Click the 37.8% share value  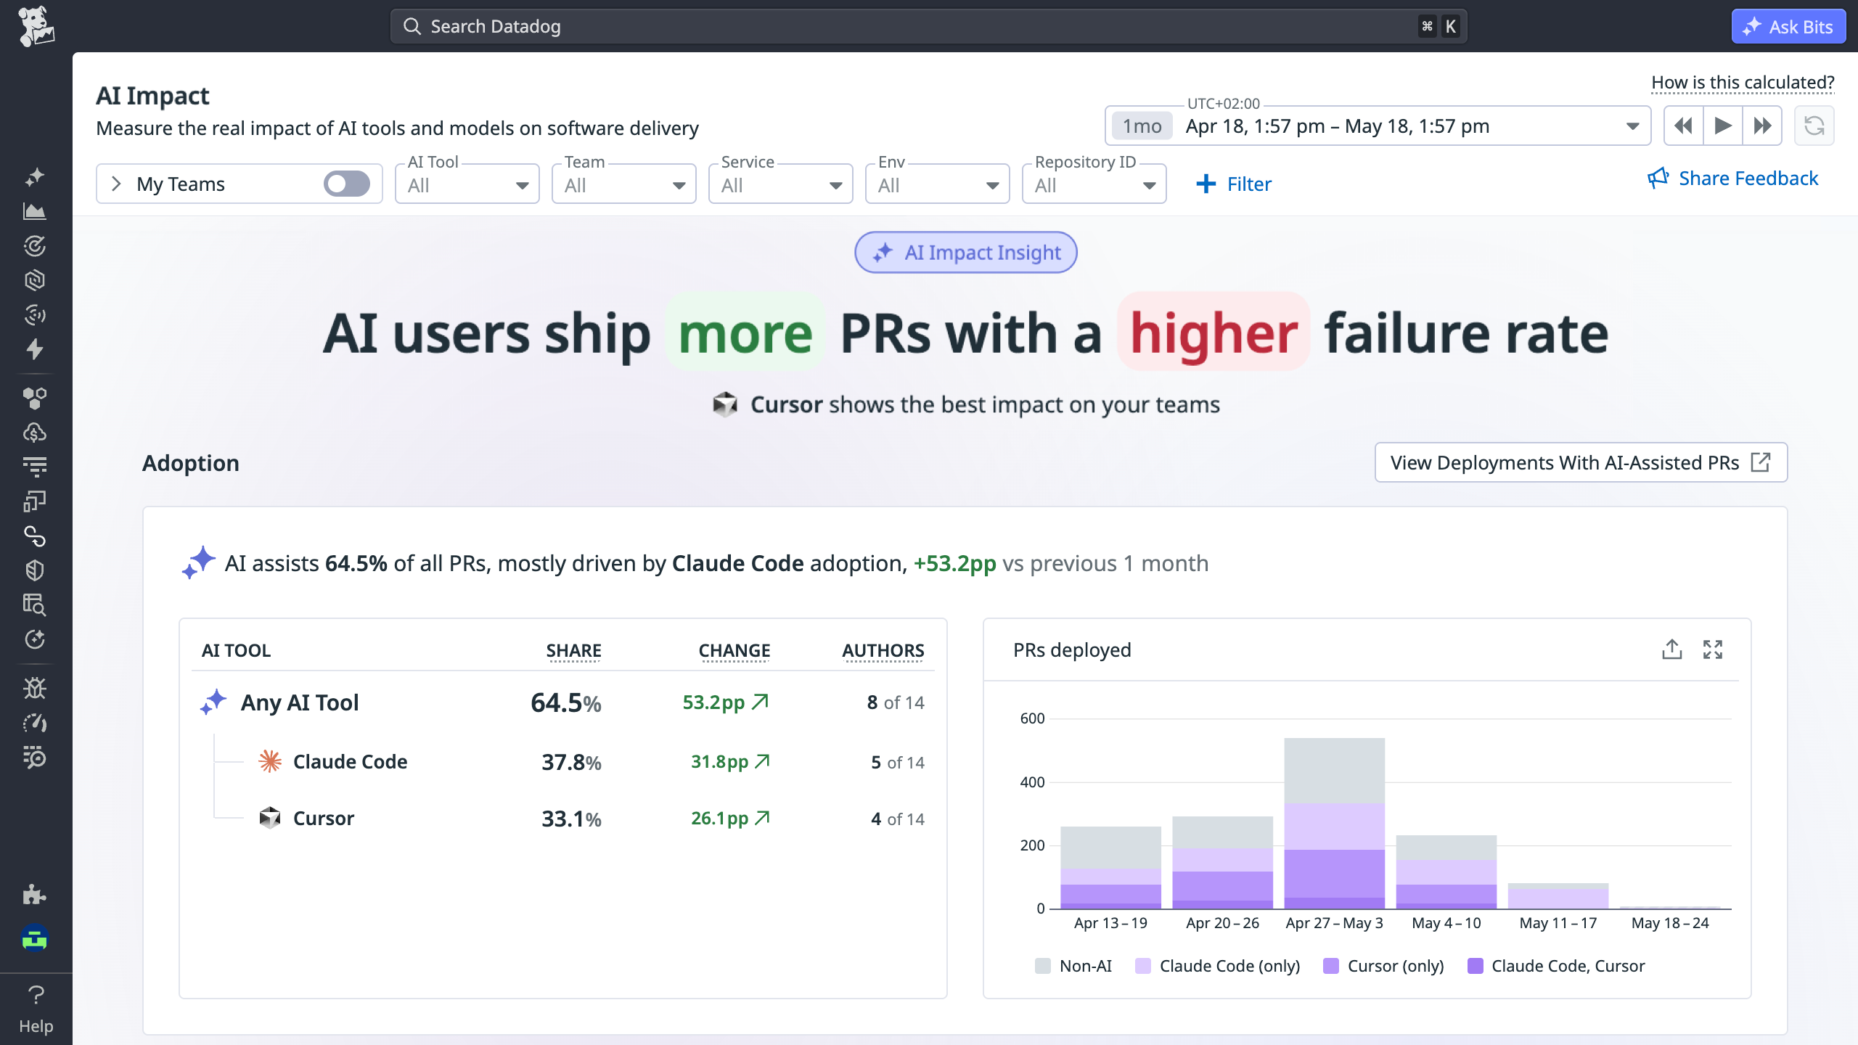pyautogui.click(x=572, y=762)
